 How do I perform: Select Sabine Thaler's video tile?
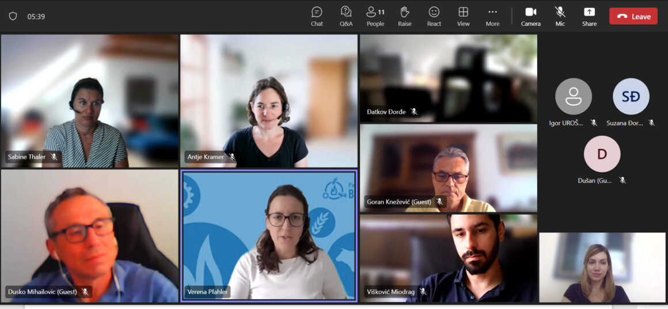[x=89, y=101]
